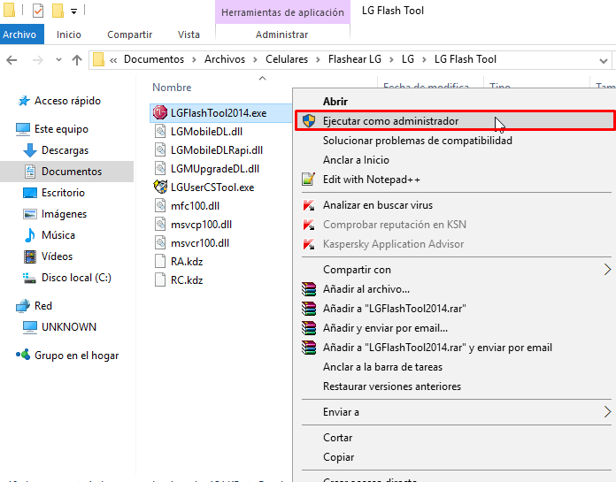Click the chevron after Documentos in breadcrumb
The height and width of the screenshot is (482, 616).
point(194,59)
